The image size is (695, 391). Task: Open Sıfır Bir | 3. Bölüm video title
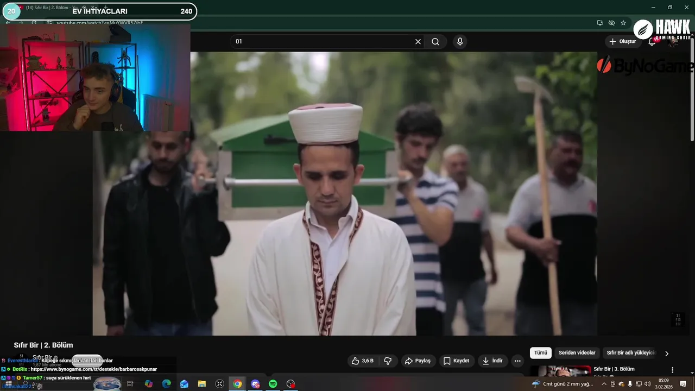pyautogui.click(x=614, y=369)
